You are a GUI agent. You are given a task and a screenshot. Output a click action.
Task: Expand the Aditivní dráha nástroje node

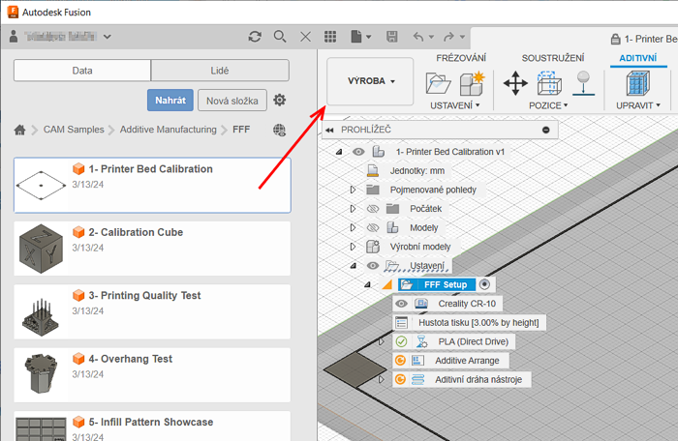click(x=382, y=379)
